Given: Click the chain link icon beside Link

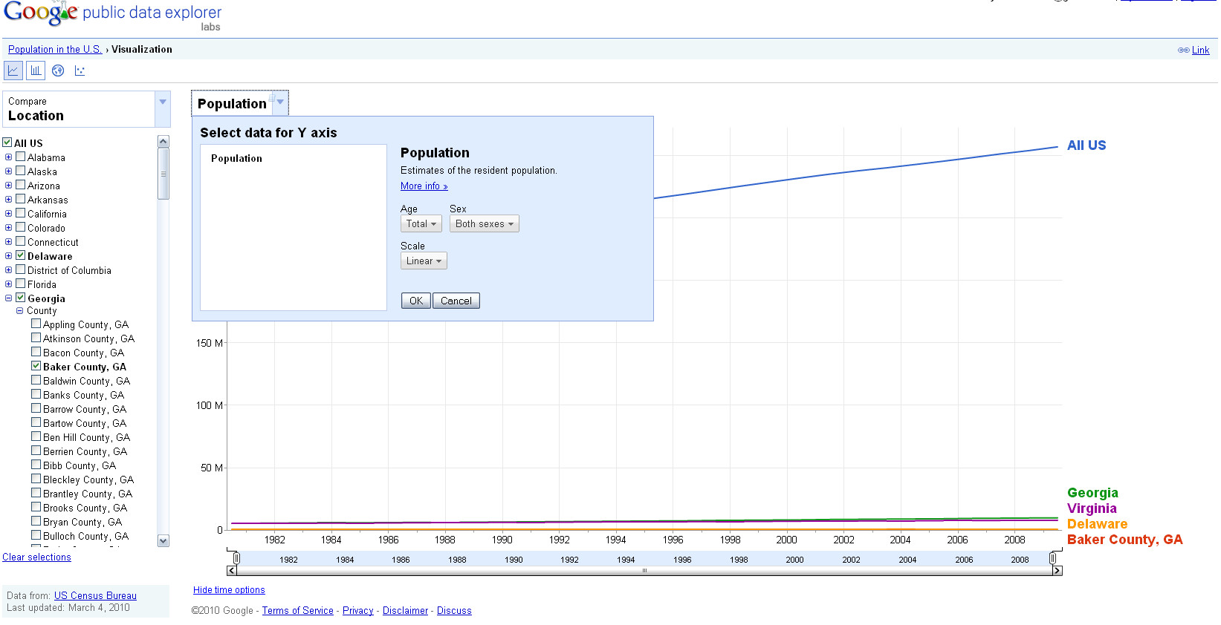Looking at the screenshot, I should click(1183, 50).
